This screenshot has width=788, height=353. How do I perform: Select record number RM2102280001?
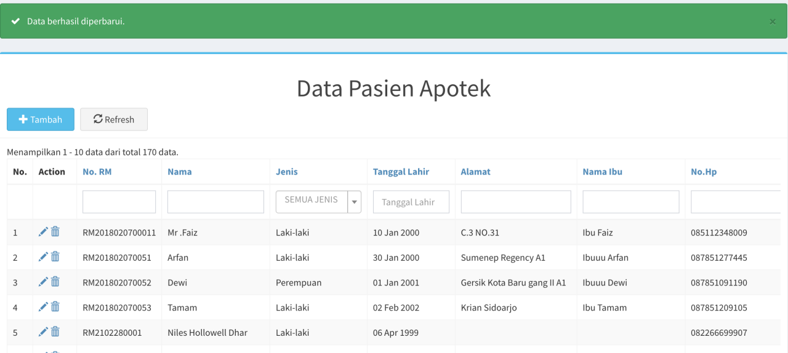(112, 333)
